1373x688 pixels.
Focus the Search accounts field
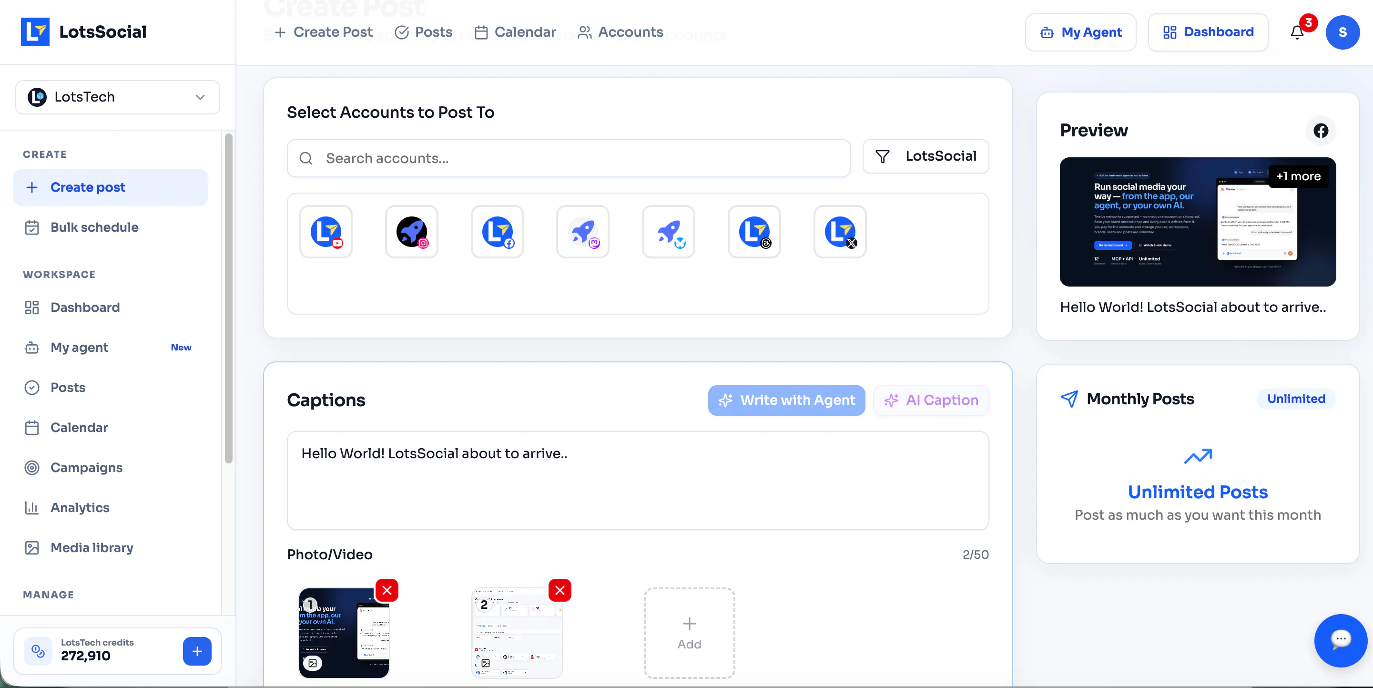pyautogui.click(x=569, y=158)
